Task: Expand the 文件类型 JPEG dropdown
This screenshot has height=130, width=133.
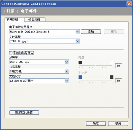Action: 77,41
